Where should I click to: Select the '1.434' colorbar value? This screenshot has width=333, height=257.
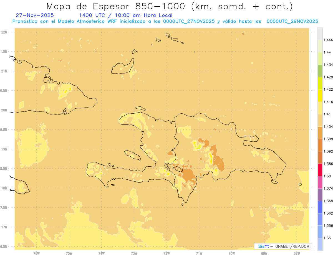(329, 65)
